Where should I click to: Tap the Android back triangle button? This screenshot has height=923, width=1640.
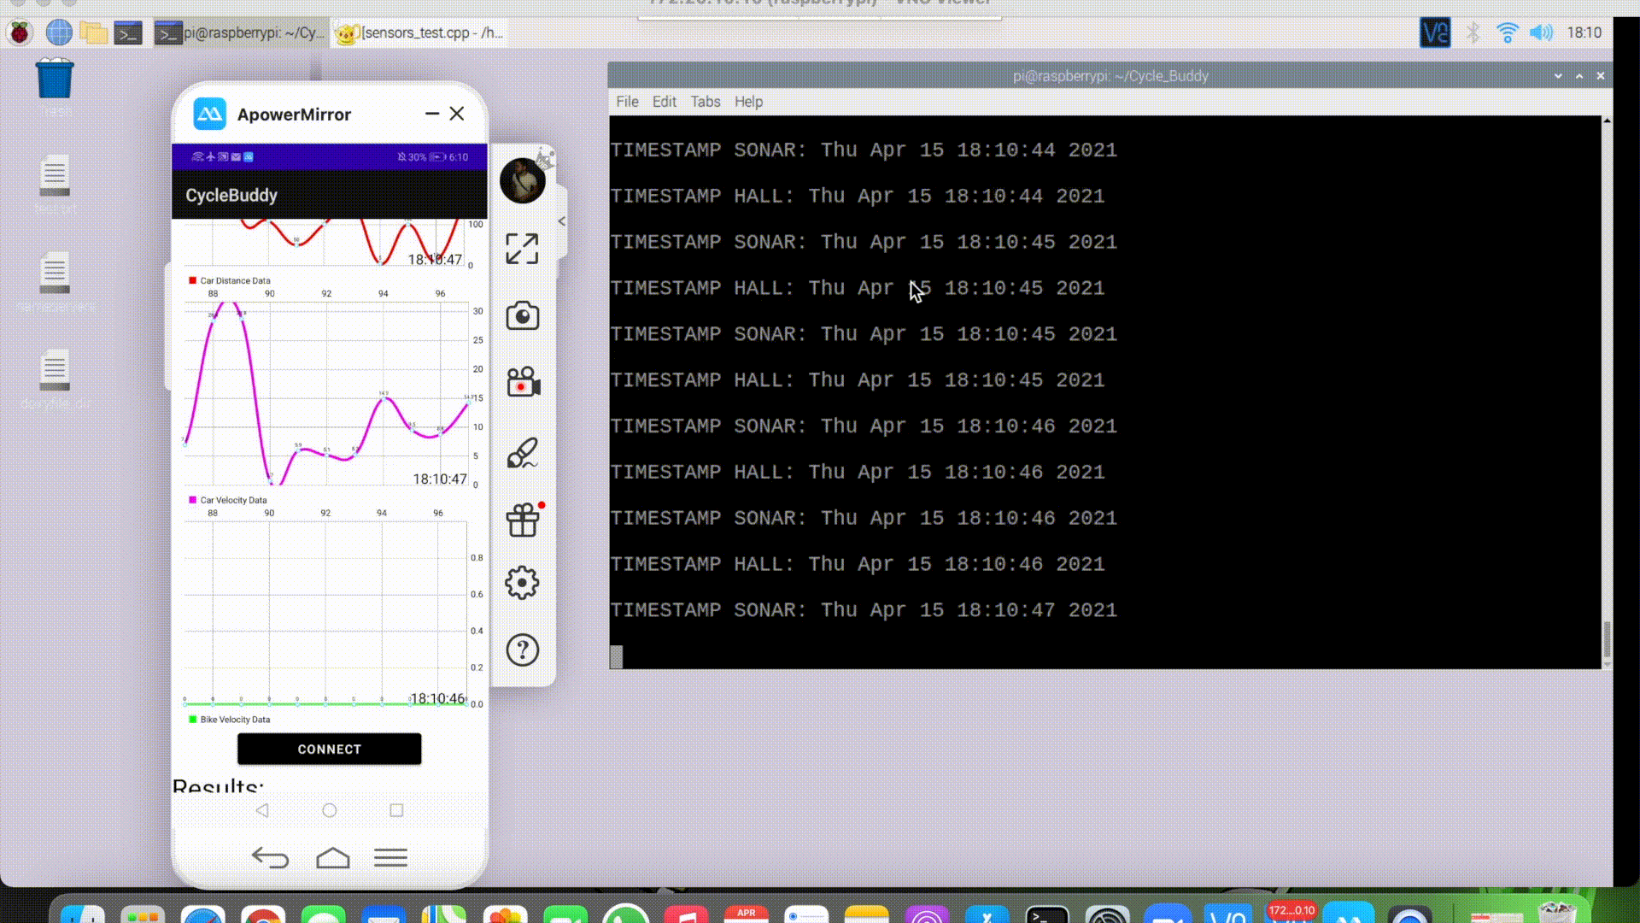pos(262,810)
